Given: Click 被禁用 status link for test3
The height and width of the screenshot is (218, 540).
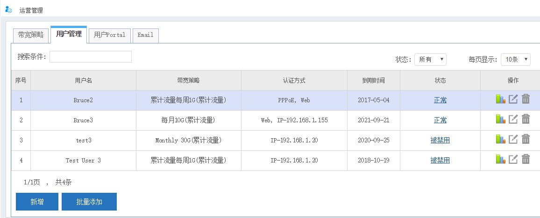Looking at the screenshot, I should tap(440, 140).
